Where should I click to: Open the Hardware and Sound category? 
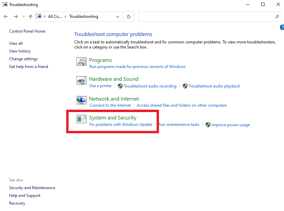pos(114,79)
